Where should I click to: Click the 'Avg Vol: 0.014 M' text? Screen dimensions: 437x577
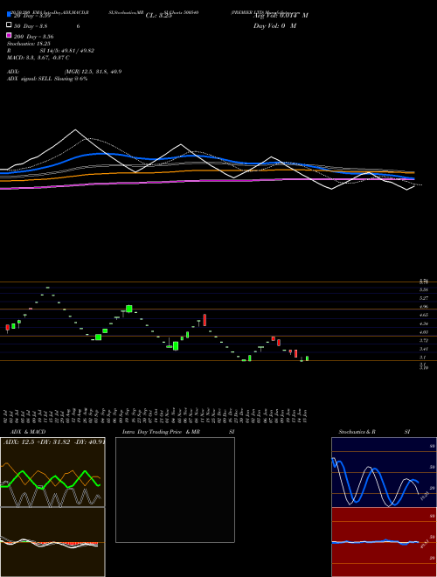coord(281,16)
